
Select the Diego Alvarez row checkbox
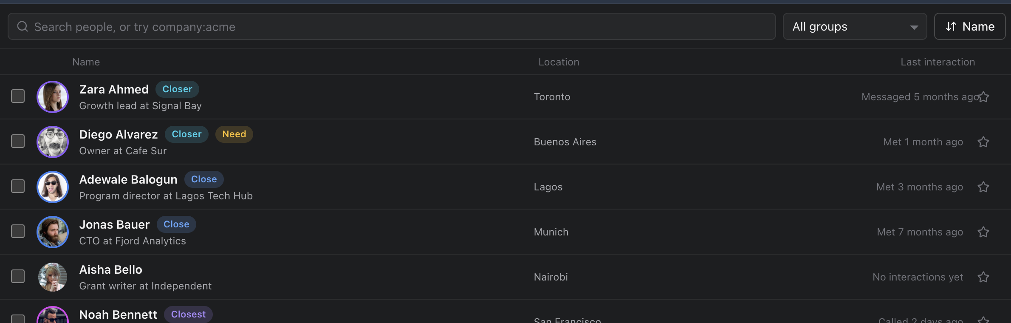coord(18,141)
